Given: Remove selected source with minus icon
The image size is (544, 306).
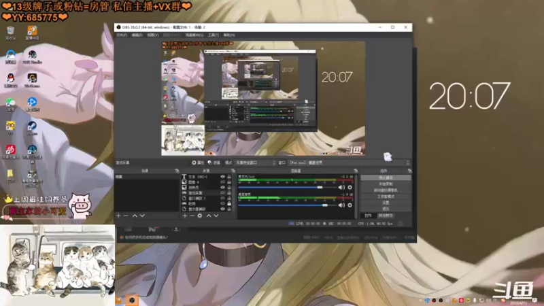Looking at the screenshot, I should pyautogui.click(x=192, y=216).
